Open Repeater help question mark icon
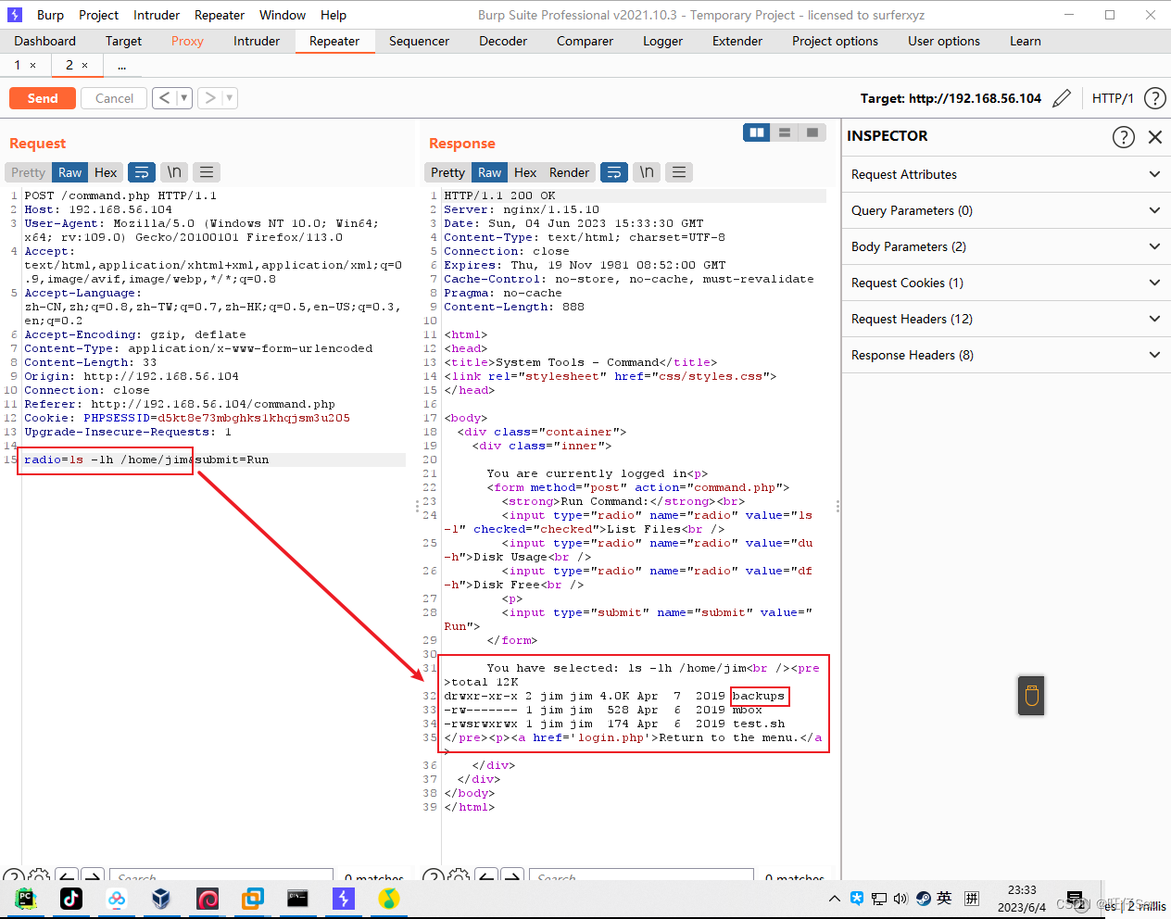This screenshot has width=1171, height=919. (1154, 98)
